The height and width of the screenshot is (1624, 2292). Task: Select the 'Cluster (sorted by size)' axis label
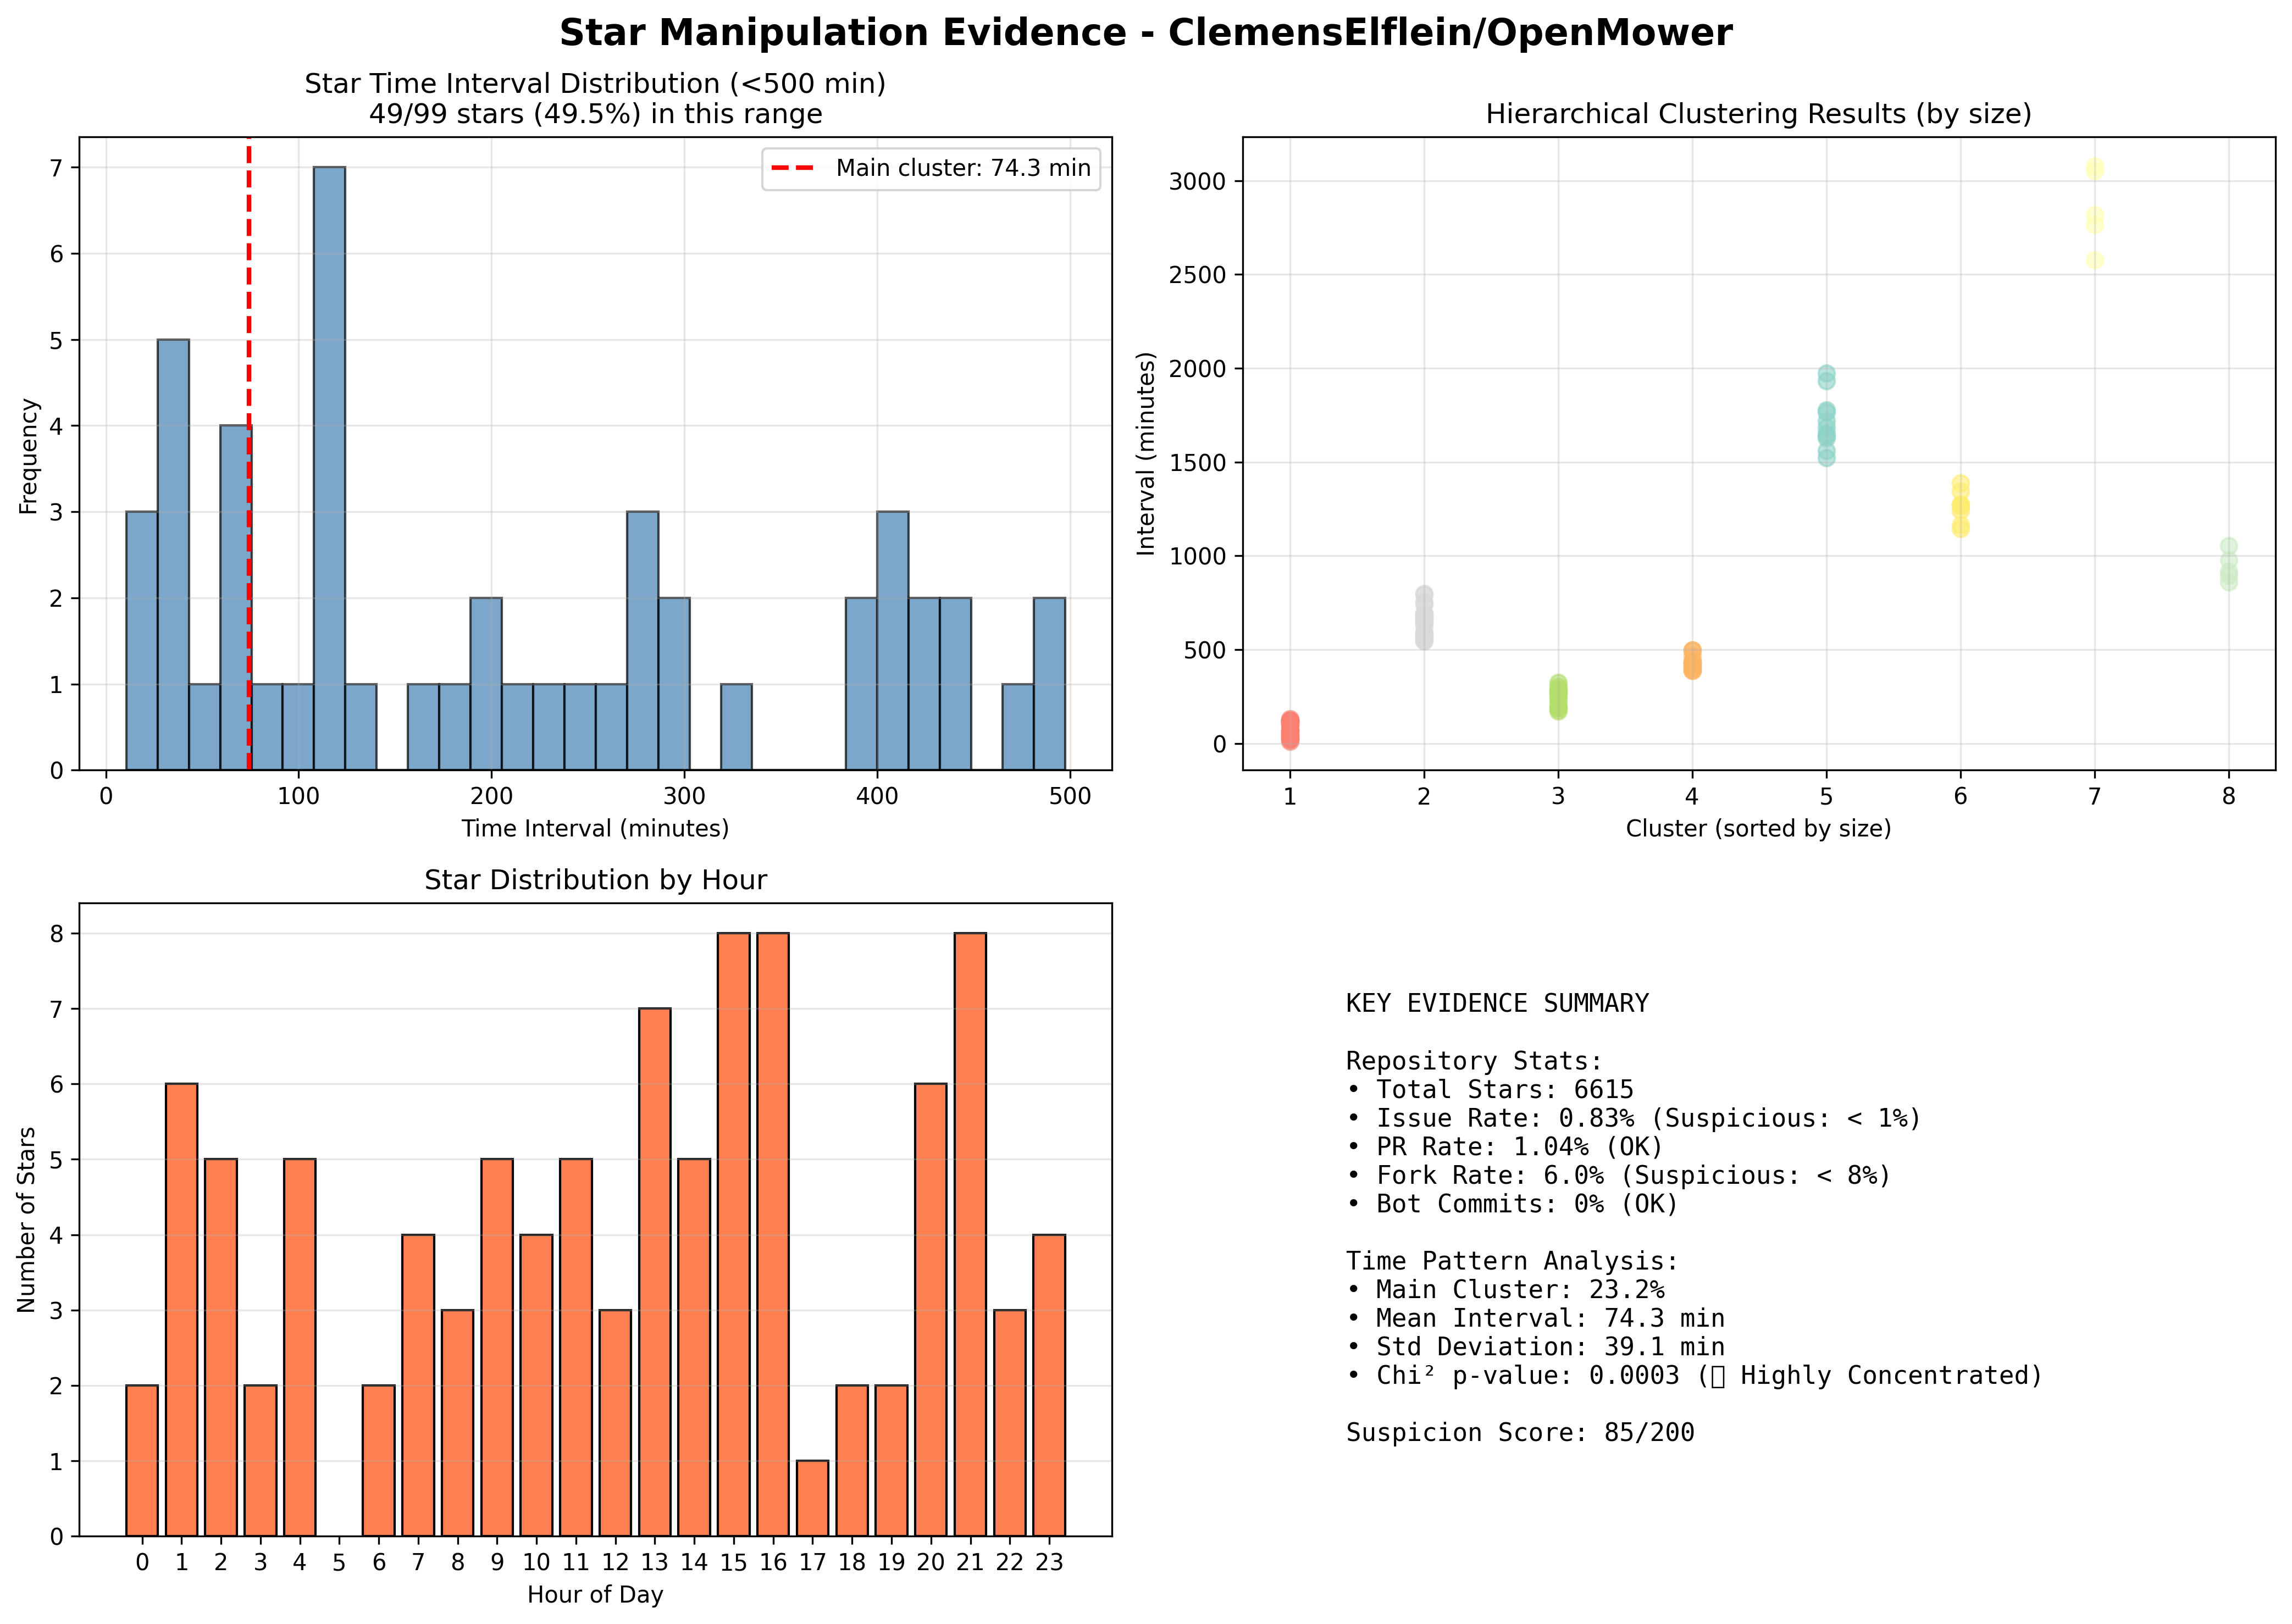(1758, 829)
